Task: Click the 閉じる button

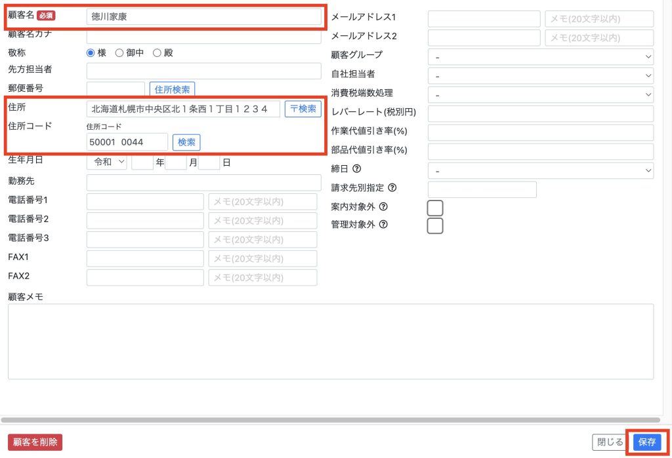Action: [x=608, y=442]
